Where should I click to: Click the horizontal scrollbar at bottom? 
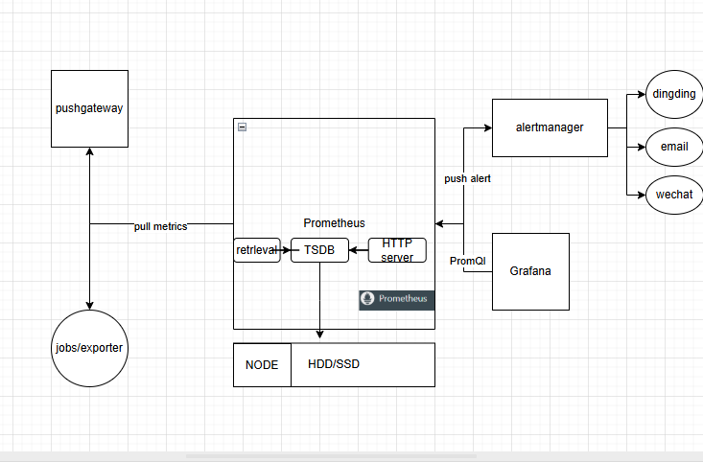(331, 456)
